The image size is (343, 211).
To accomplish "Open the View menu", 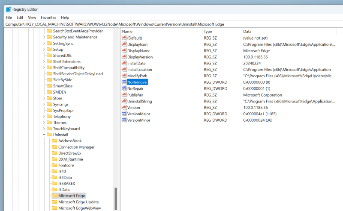I will (32, 18).
